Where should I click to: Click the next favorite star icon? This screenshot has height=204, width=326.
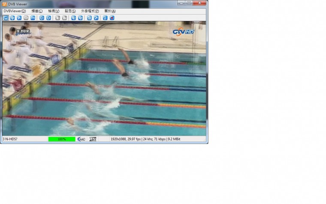[x=64, y=18]
